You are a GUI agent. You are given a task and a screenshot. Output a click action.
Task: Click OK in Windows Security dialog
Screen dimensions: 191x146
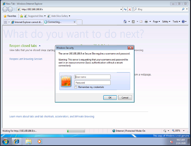(x=110, y=98)
